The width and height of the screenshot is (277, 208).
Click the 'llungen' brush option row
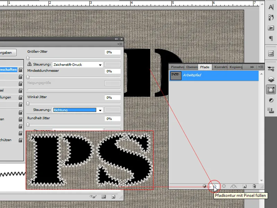(11, 97)
